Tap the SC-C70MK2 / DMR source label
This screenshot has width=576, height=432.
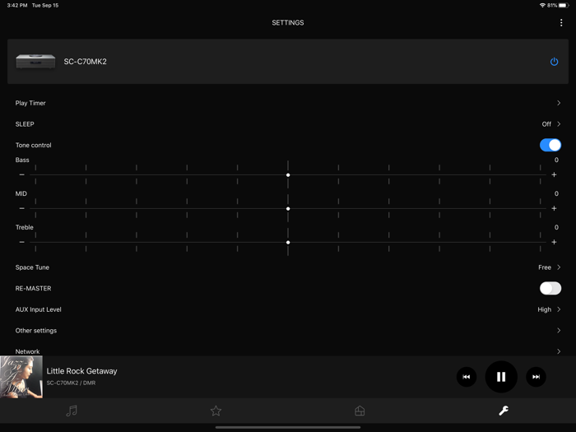tap(71, 383)
